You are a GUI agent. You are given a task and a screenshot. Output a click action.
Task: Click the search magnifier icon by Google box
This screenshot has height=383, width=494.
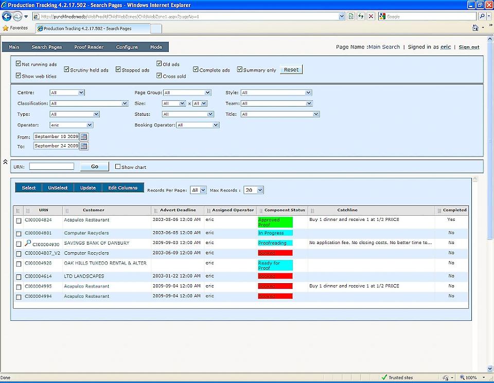[482, 16]
